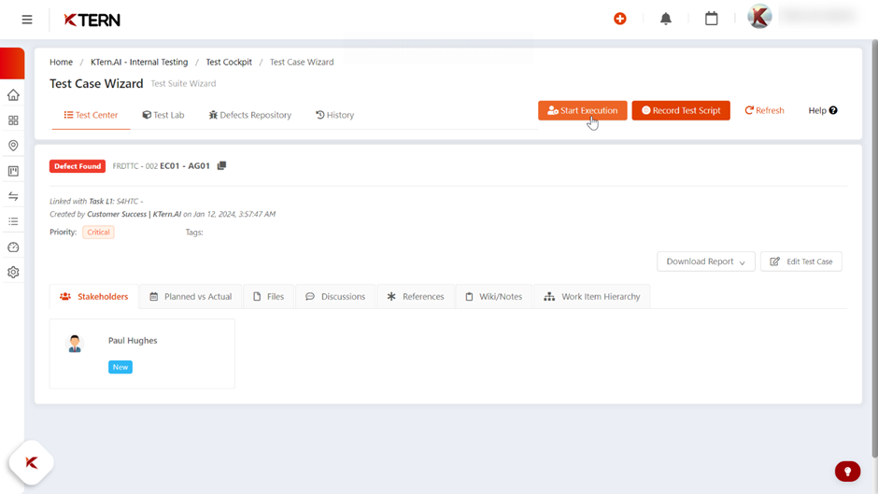Screen dimensions: 878x494
Task: Open the notifications bell
Action: click(x=666, y=19)
